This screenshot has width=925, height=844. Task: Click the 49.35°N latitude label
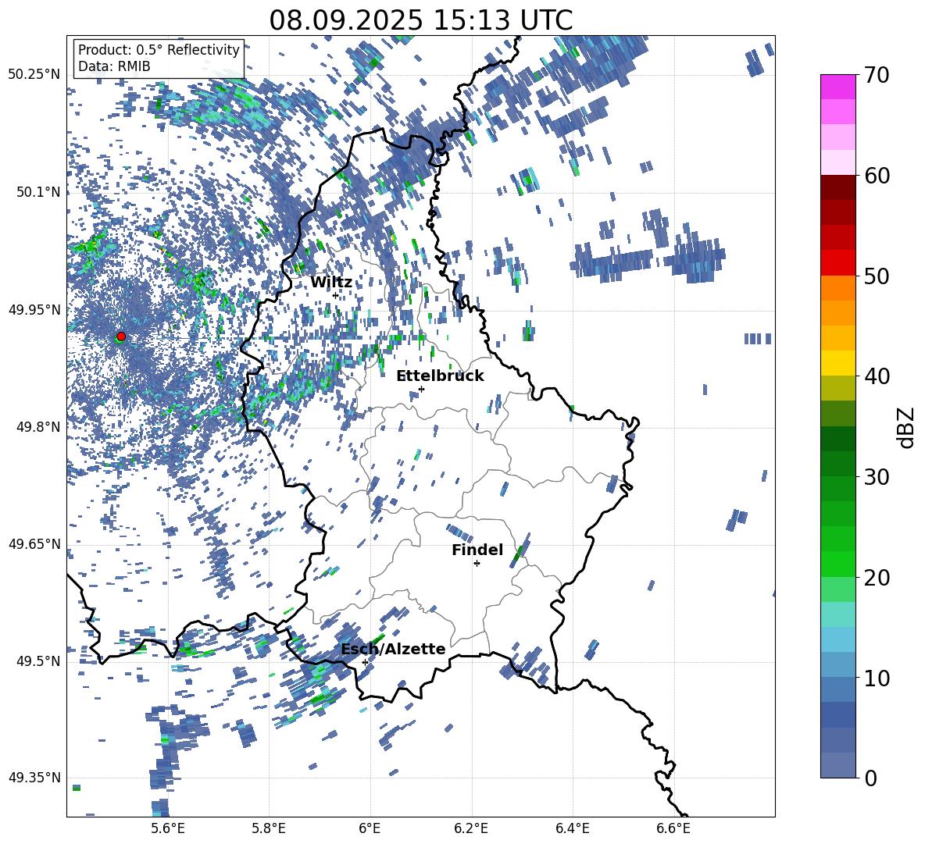click(34, 778)
